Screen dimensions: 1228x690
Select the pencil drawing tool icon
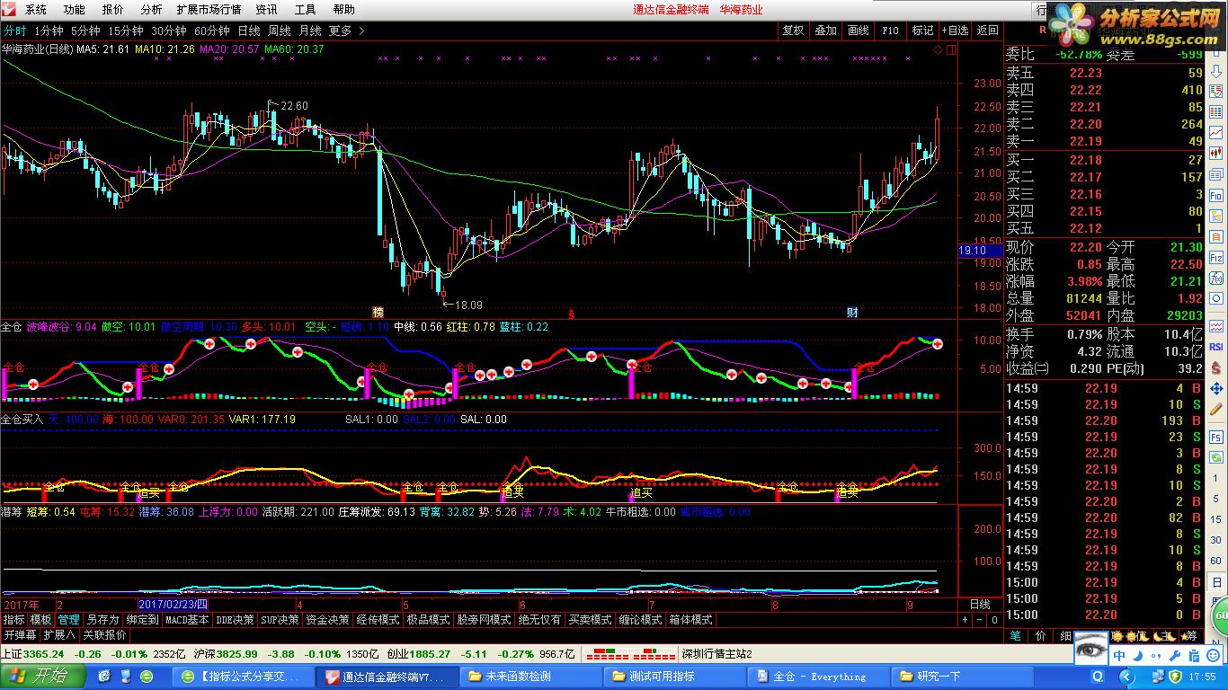1216,409
